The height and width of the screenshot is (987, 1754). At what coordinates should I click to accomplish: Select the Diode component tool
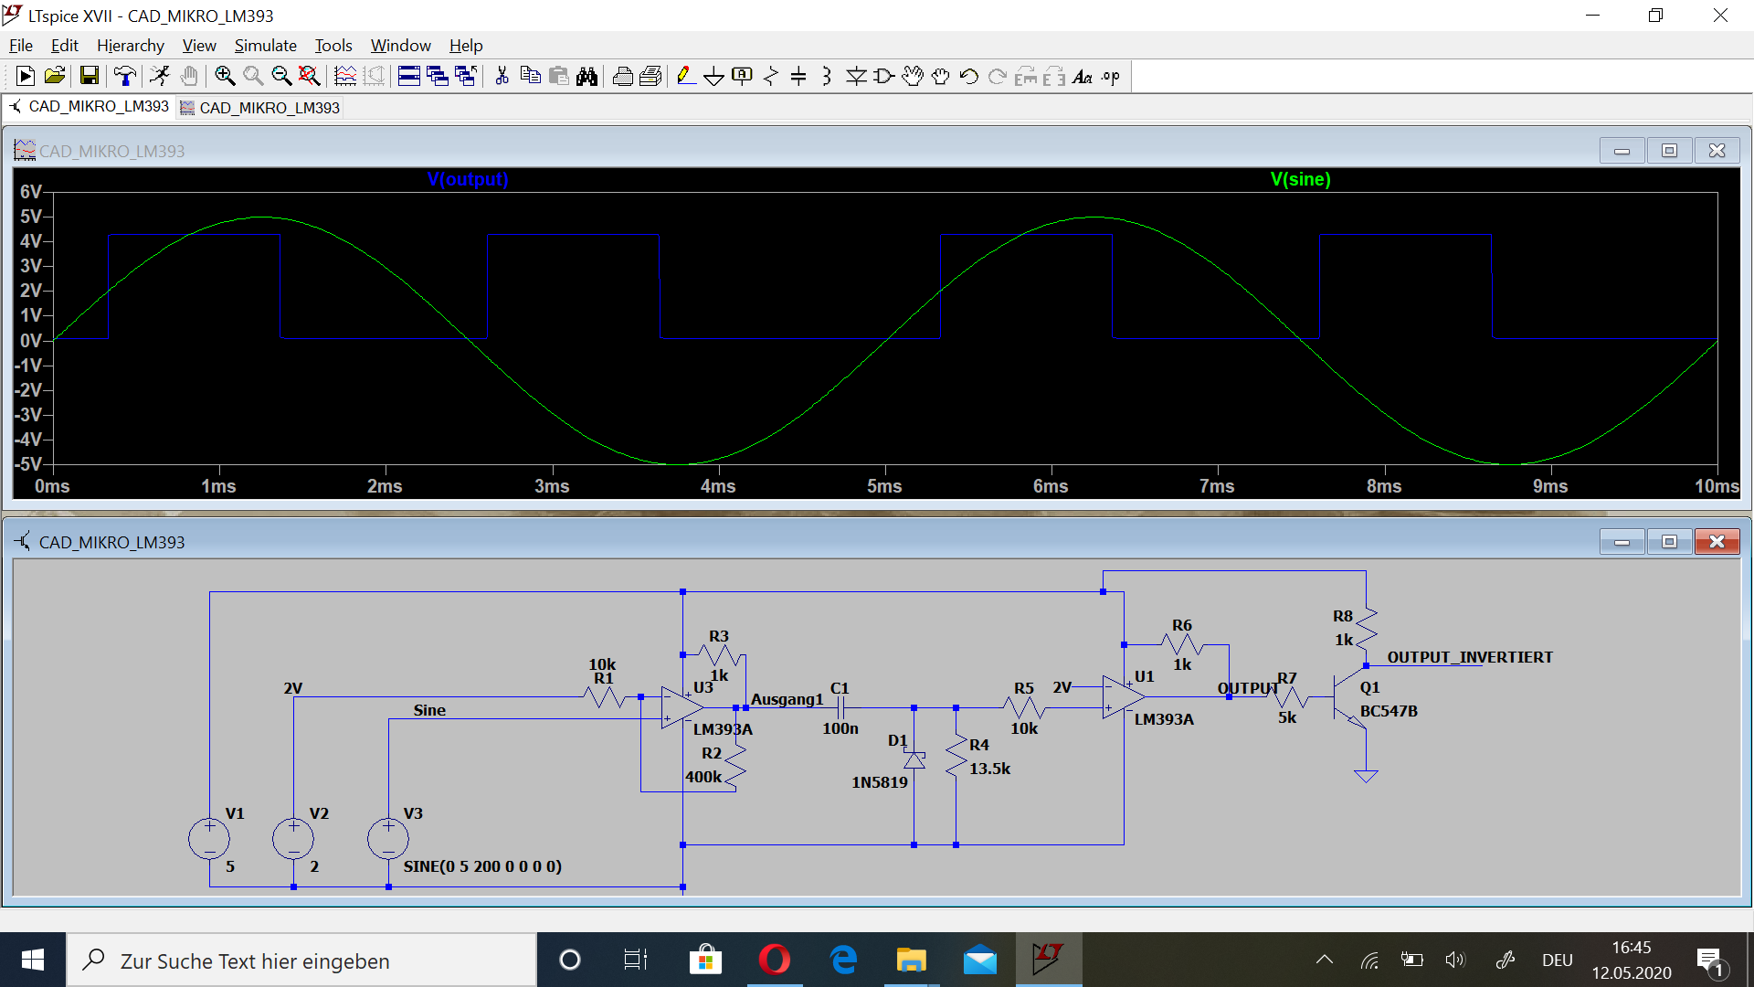pyautogui.click(x=855, y=77)
